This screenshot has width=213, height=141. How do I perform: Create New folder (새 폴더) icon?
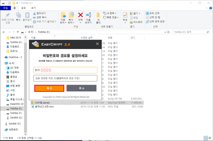click(x=98, y=15)
